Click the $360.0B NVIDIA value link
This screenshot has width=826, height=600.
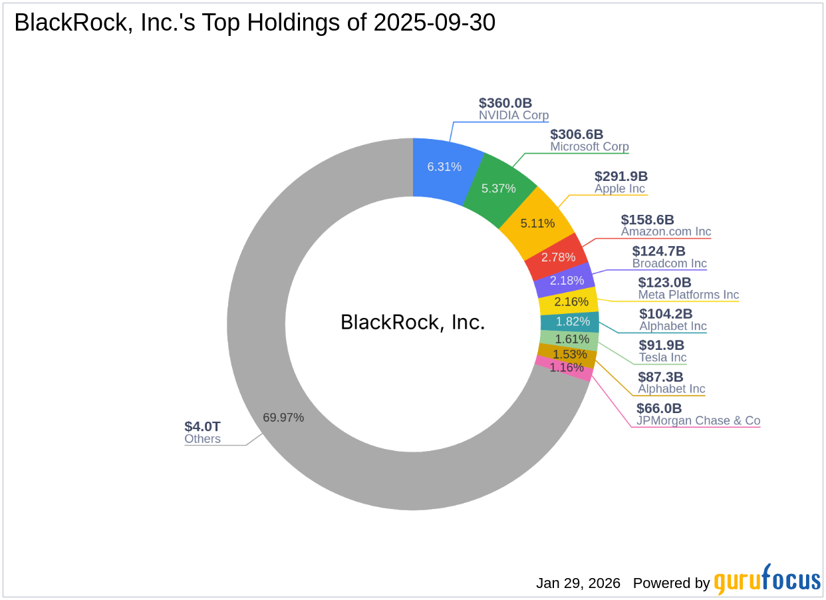(x=505, y=104)
